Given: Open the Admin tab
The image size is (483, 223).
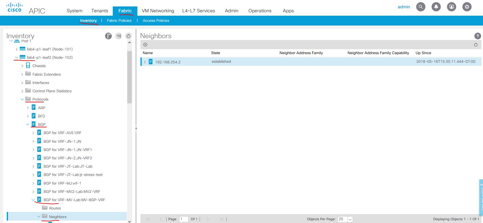Looking at the screenshot, I should pyautogui.click(x=232, y=10).
